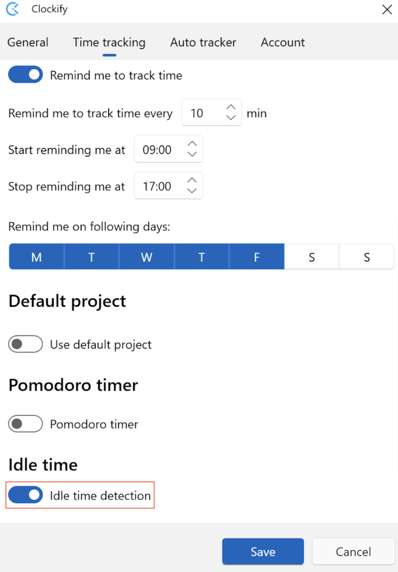Enable Use default project switch
This screenshot has height=572, width=398.
click(26, 344)
